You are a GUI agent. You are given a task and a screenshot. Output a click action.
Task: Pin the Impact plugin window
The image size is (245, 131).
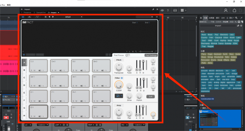coord(153,9)
